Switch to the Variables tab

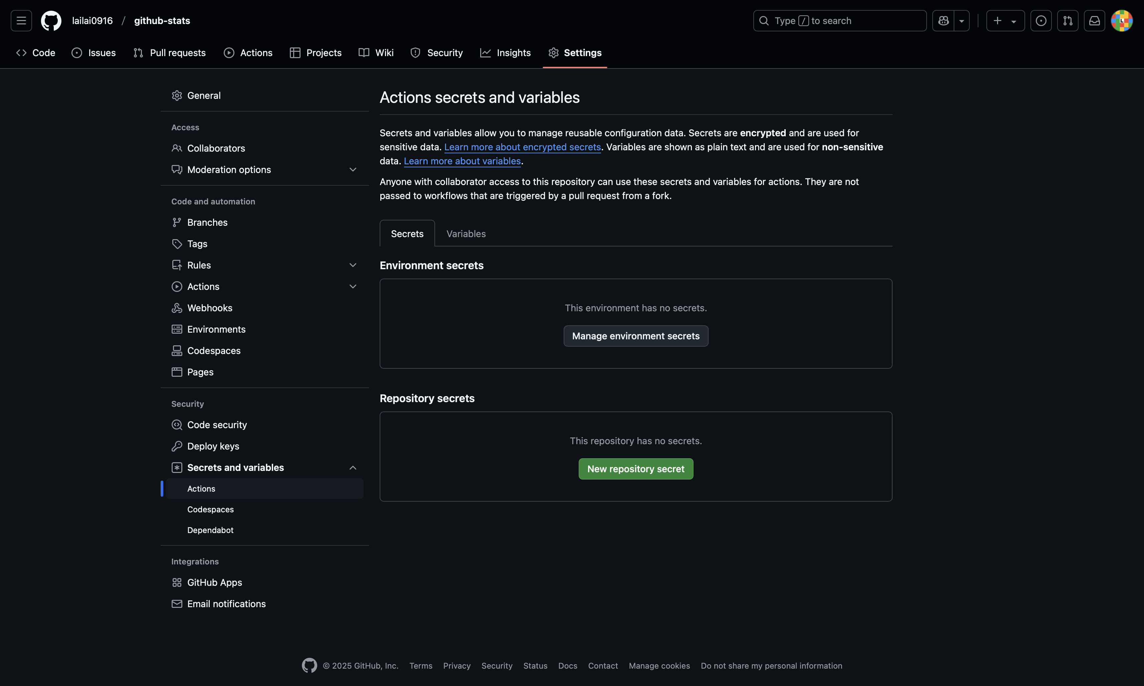tap(466, 234)
